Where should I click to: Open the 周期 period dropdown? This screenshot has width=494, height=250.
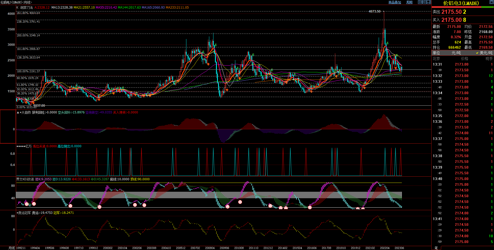409,2
